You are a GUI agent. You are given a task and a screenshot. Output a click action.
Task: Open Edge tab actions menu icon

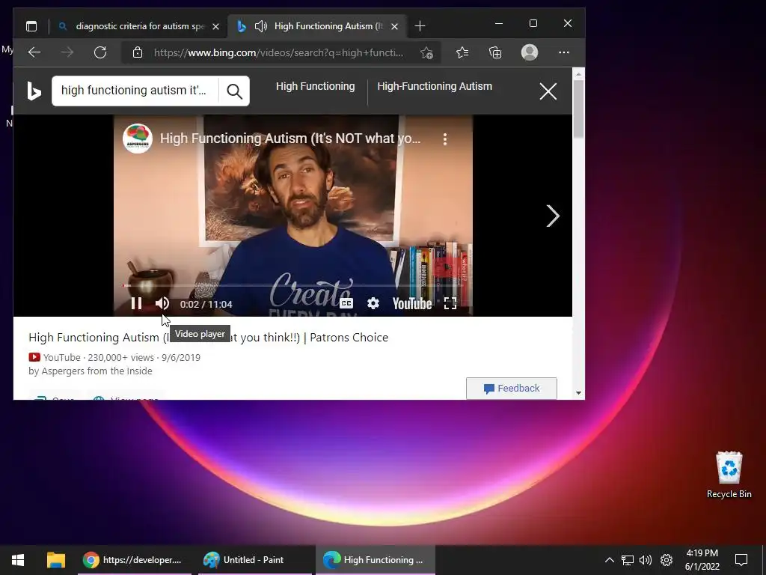click(31, 26)
